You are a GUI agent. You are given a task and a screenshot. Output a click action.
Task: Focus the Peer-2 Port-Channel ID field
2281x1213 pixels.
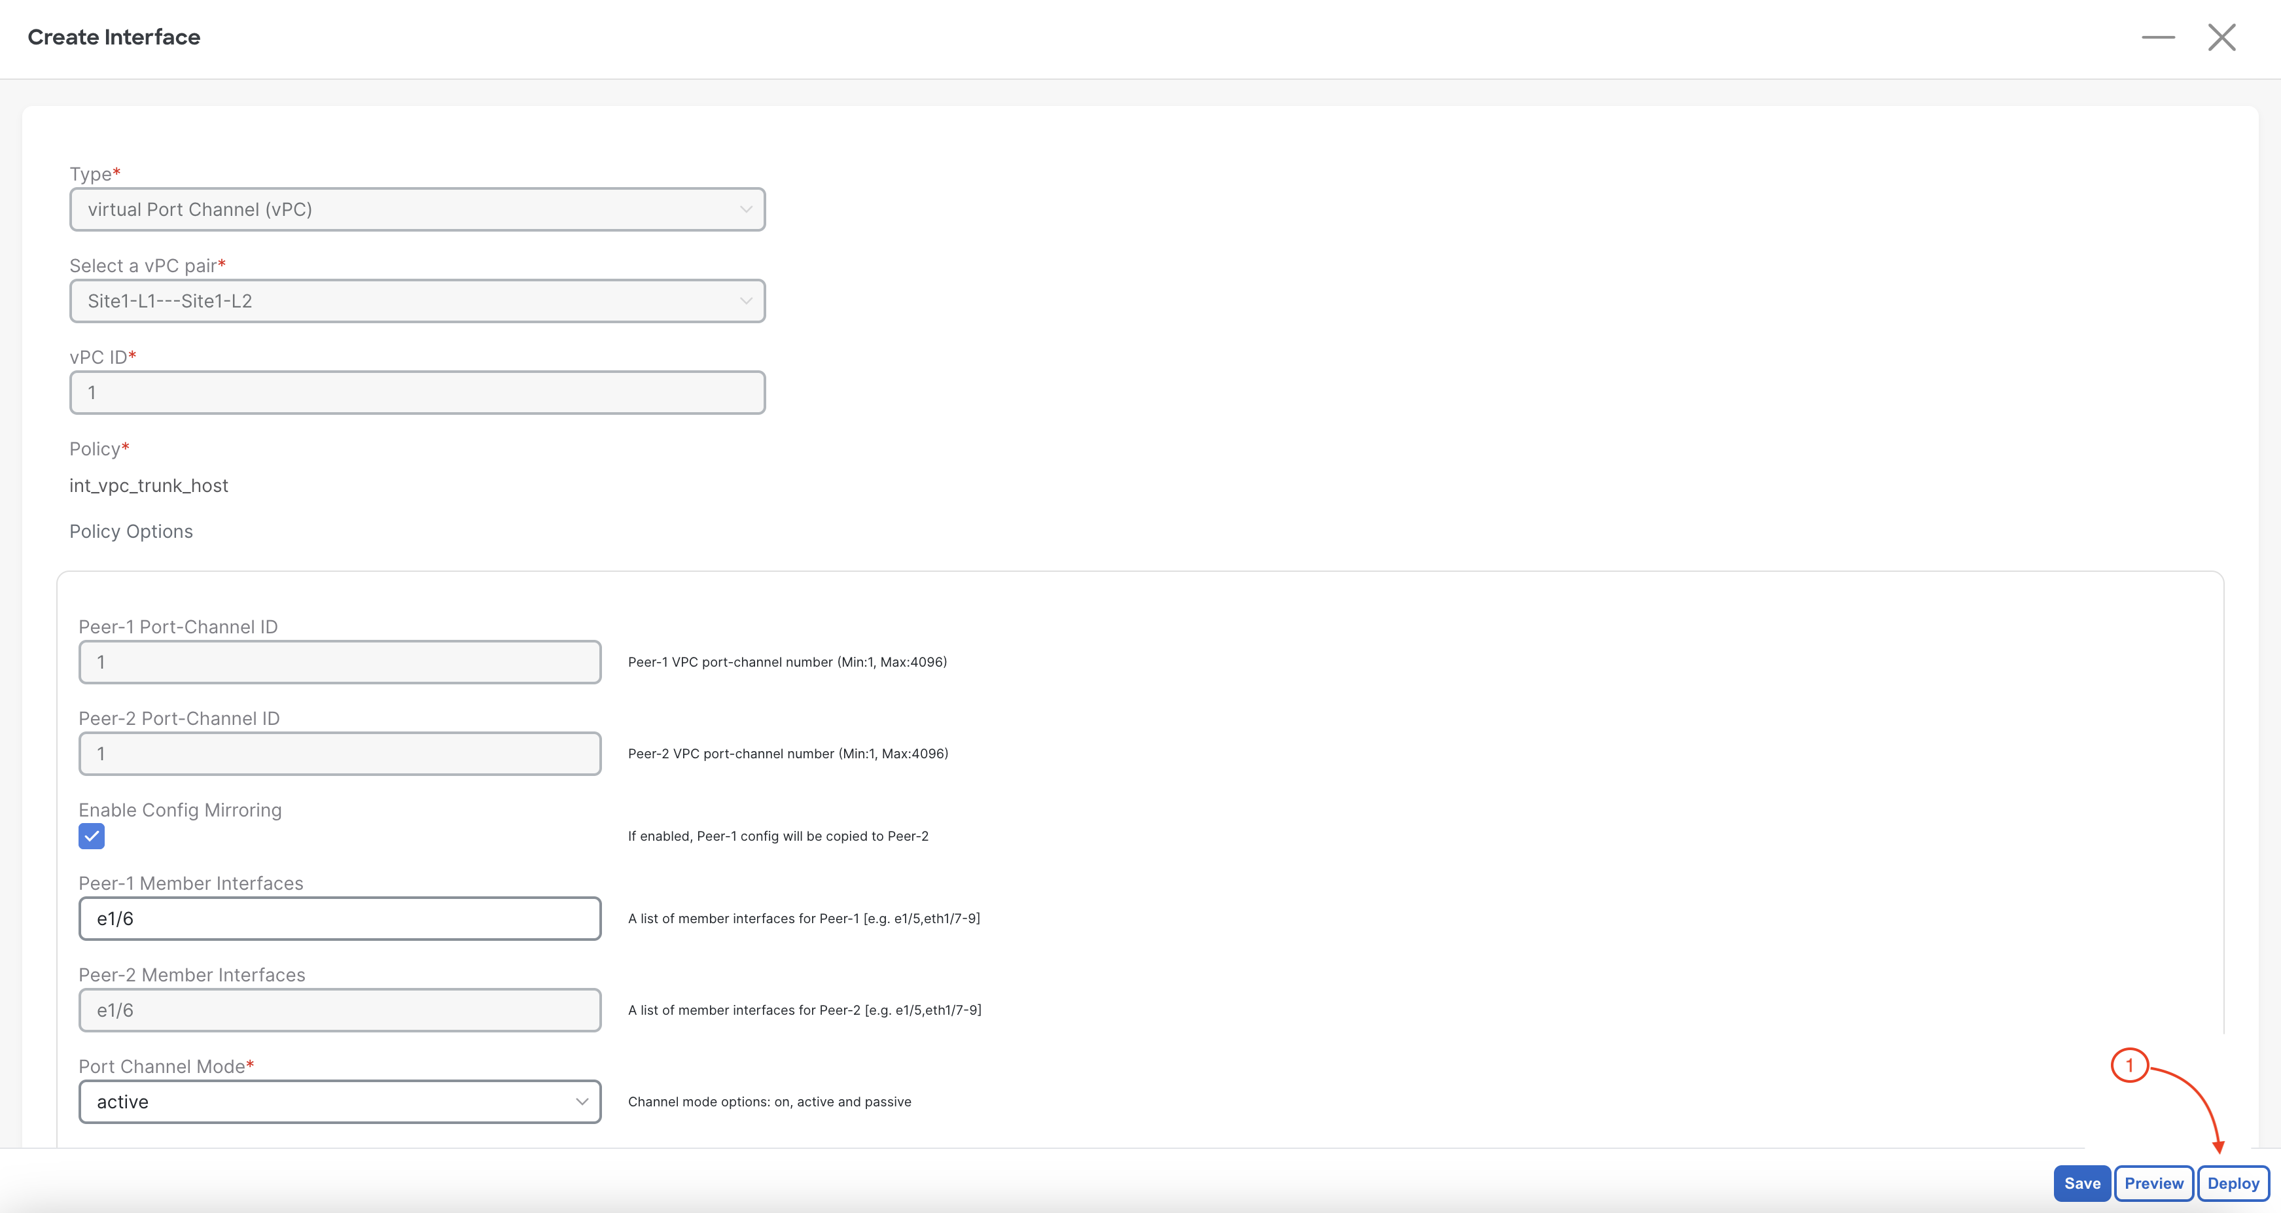tap(340, 754)
